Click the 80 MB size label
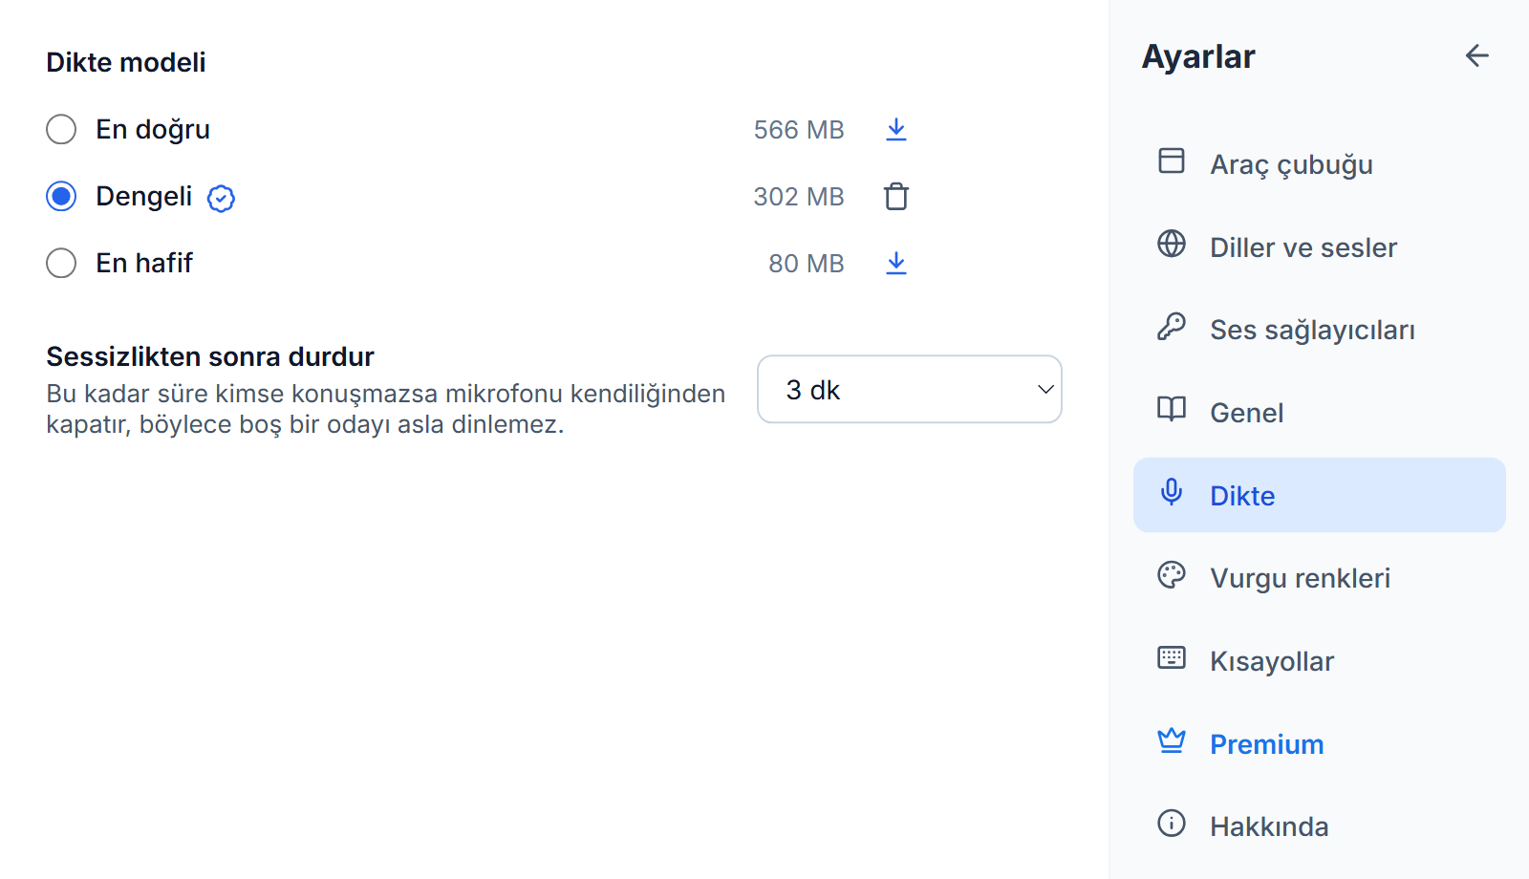 pyautogui.click(x=807, y=264)
